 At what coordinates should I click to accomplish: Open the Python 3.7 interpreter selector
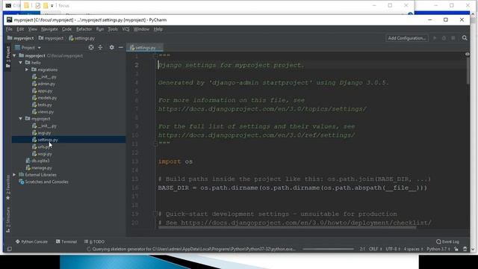[438, 249]
